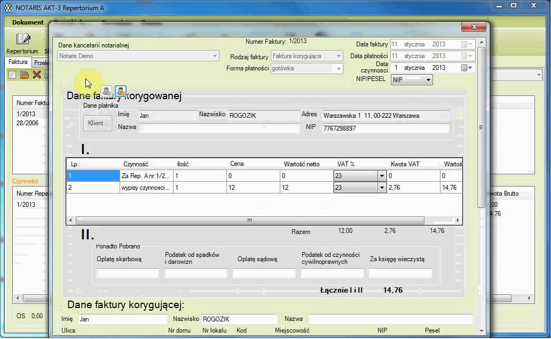The width and height of the screenshot is (551, 339).
Task: Click the grey person icon
Action: [x=107, y=92]
